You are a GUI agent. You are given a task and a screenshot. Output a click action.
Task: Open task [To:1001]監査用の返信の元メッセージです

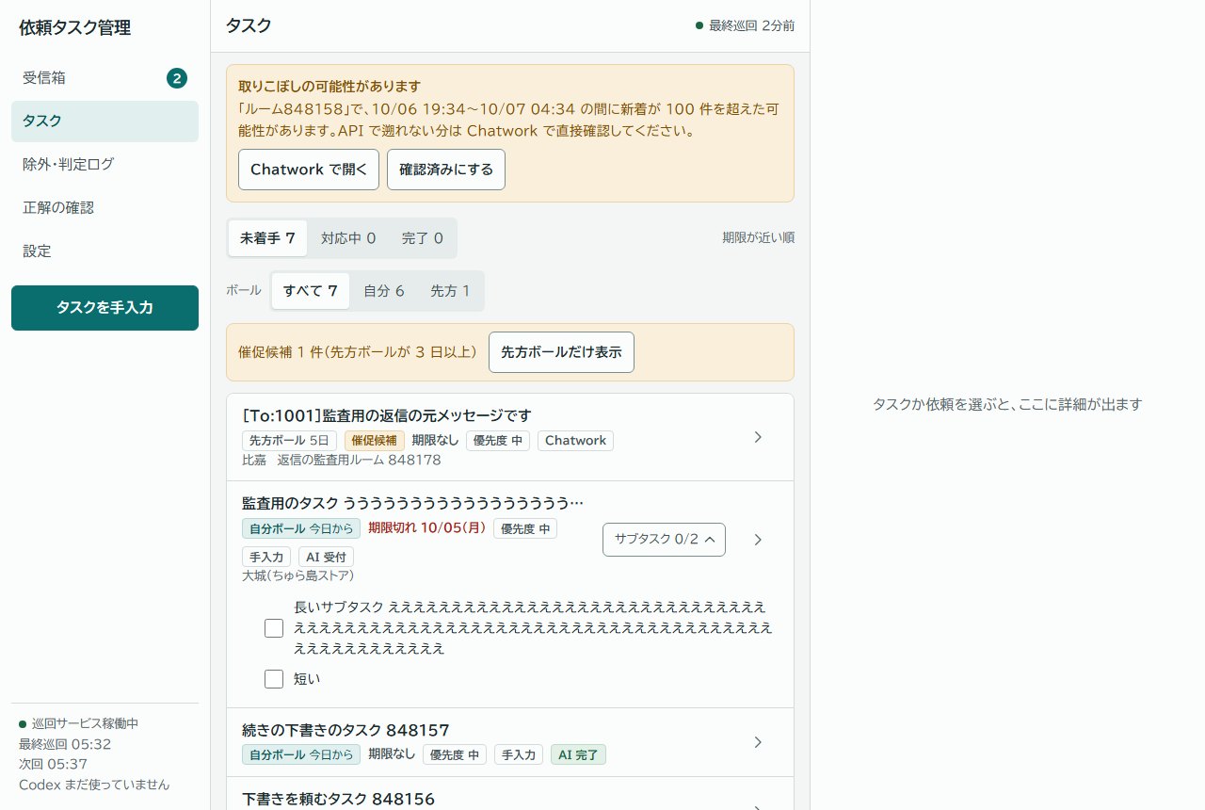pos(387,415)
